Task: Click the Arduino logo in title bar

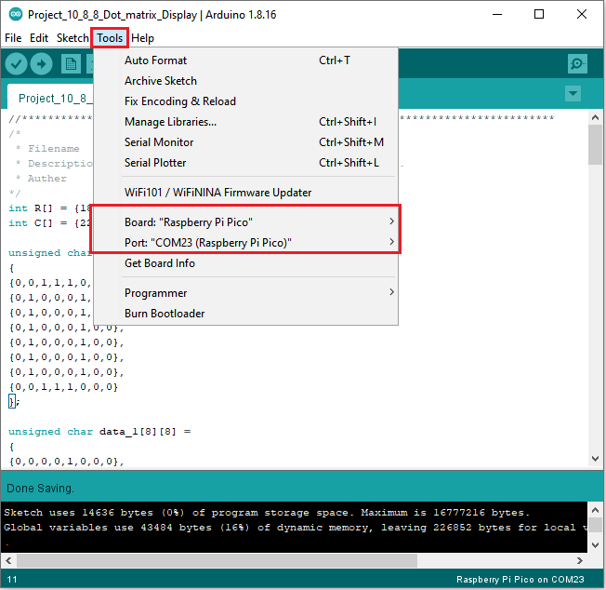Action: tap(16, 14)
